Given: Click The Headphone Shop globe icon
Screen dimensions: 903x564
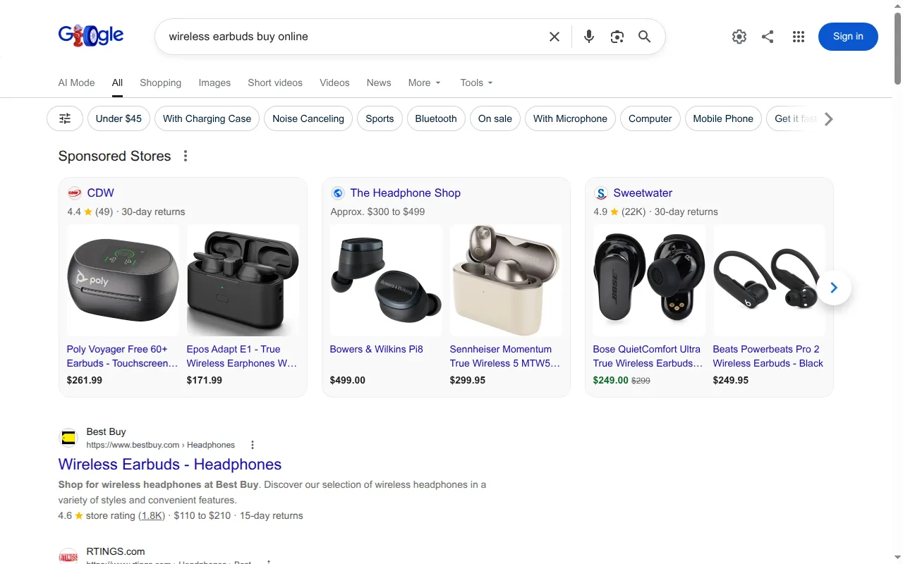Looking at the screenshot, I should (x=337, y=193).
